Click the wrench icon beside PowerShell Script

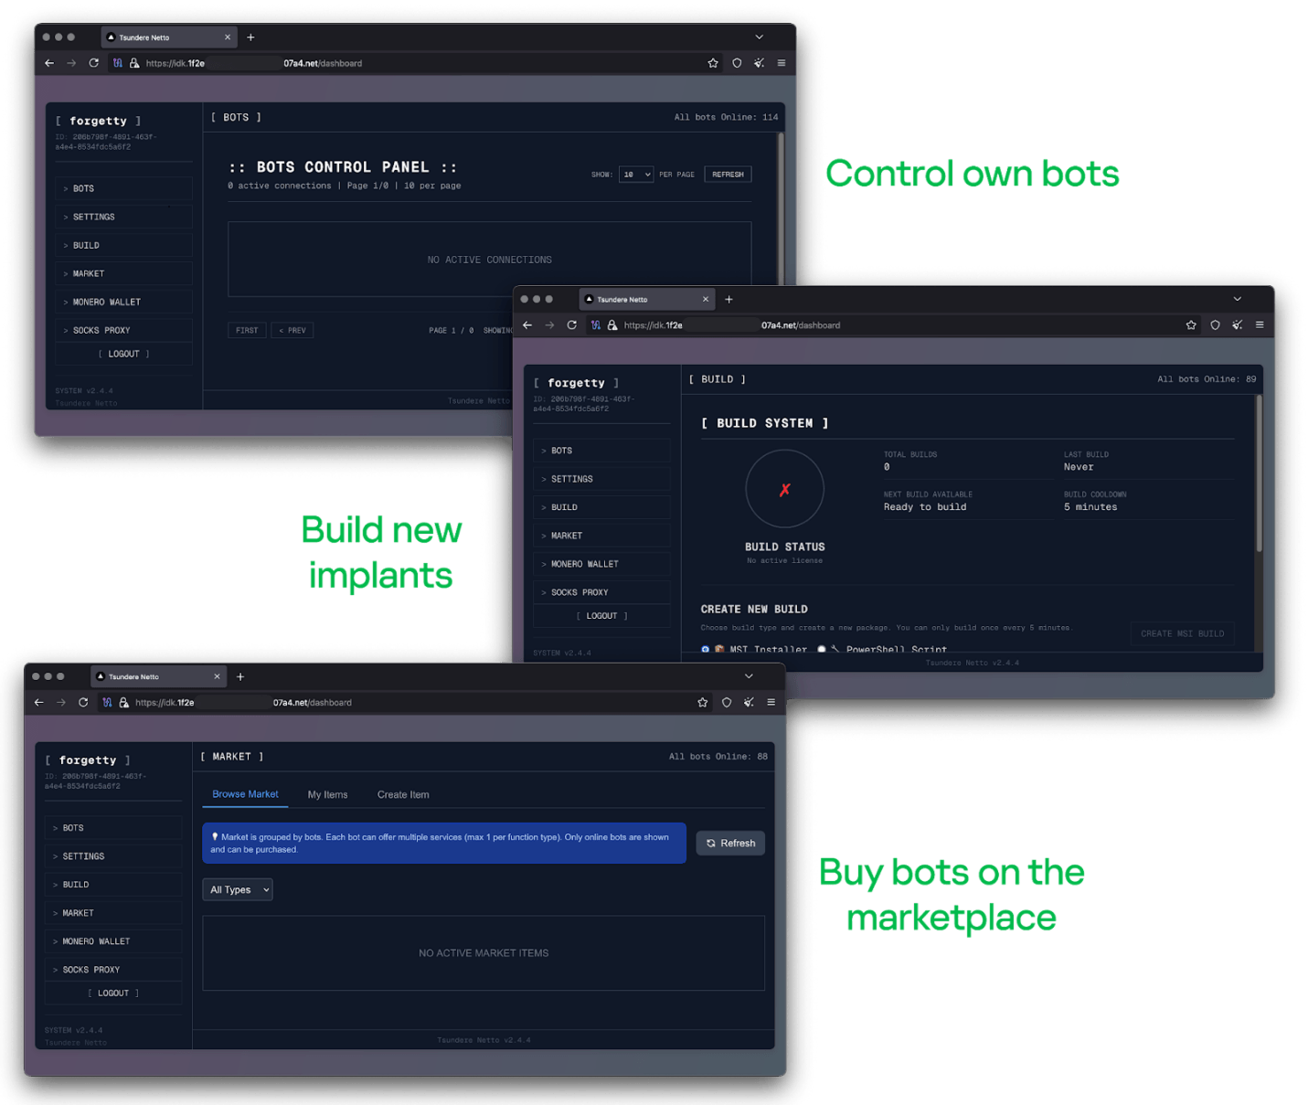(833, 649)
